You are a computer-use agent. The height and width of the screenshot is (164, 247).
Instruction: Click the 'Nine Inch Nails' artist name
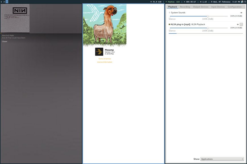coord(8,35)
